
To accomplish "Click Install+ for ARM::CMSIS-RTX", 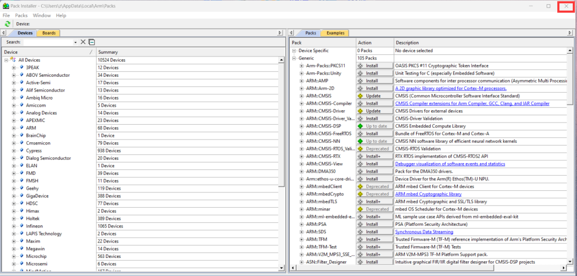I will (375, 156).
